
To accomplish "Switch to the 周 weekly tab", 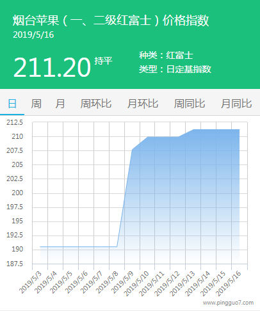I will click(x=36, y=104).
